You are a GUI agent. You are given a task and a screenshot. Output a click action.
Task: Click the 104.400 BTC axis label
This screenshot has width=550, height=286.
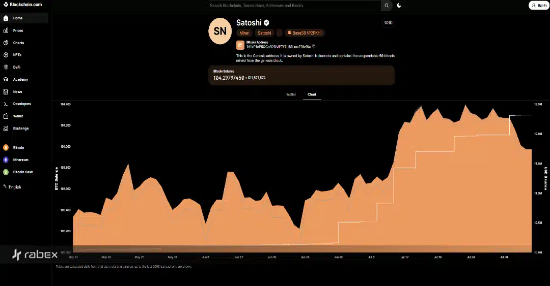(x=66, y=104)
